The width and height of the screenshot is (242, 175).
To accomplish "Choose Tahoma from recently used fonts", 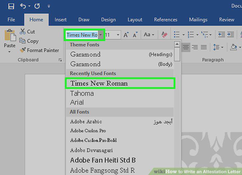I will (x=120, y=93).
